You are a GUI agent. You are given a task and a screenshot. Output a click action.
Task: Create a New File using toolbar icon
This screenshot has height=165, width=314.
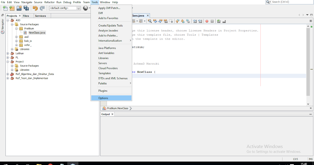[x=5, y=8]
